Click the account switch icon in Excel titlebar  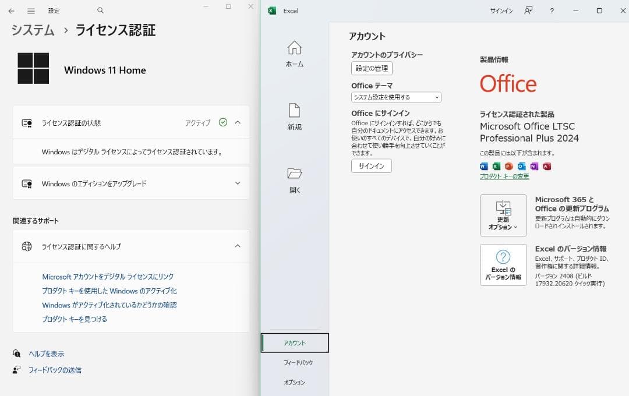click(528, 10)
